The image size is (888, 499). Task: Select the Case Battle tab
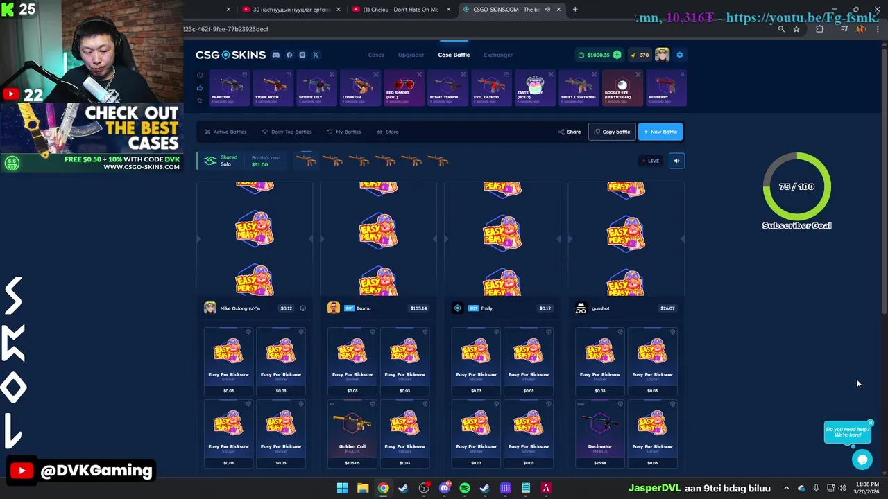point(454,55)
